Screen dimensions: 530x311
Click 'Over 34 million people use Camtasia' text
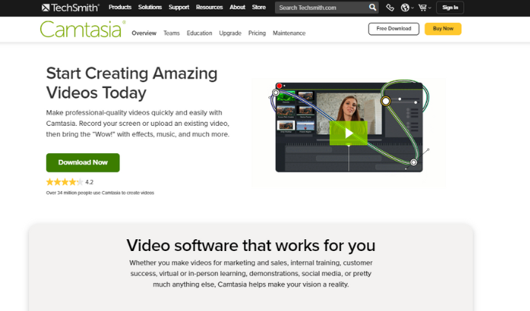tap(100, 193)
